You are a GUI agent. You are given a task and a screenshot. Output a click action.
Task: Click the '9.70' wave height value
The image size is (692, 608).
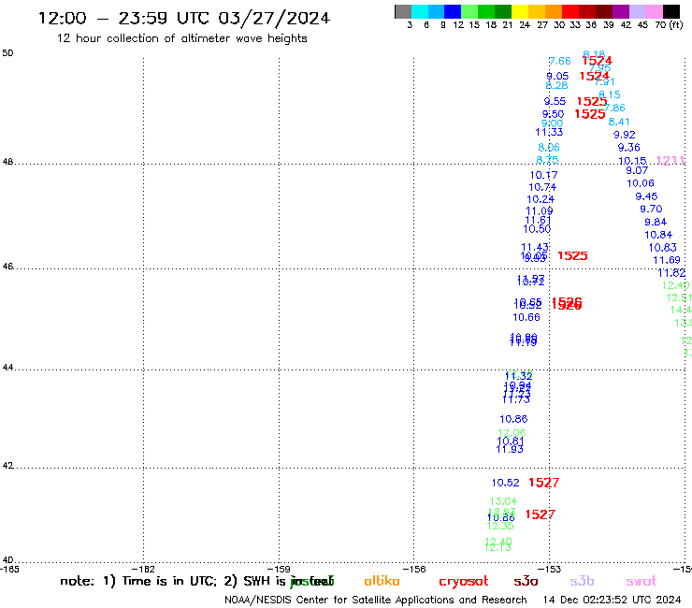pyautogui.click(x=651, y=209)
